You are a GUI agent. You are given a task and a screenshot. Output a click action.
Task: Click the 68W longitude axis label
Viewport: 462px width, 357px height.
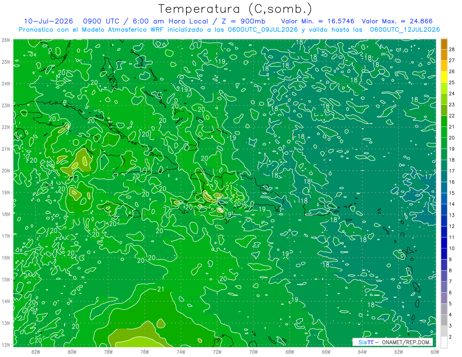coord(290,352)
